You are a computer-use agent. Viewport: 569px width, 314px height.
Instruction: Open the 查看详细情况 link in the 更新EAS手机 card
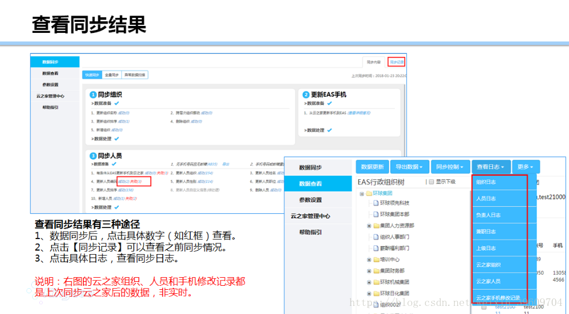[x=359, y=113]
